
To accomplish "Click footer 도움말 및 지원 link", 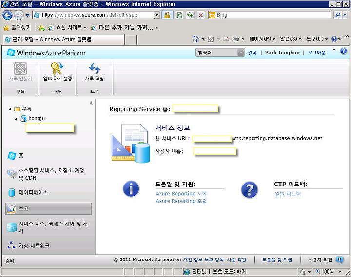I will coord(277,260).
